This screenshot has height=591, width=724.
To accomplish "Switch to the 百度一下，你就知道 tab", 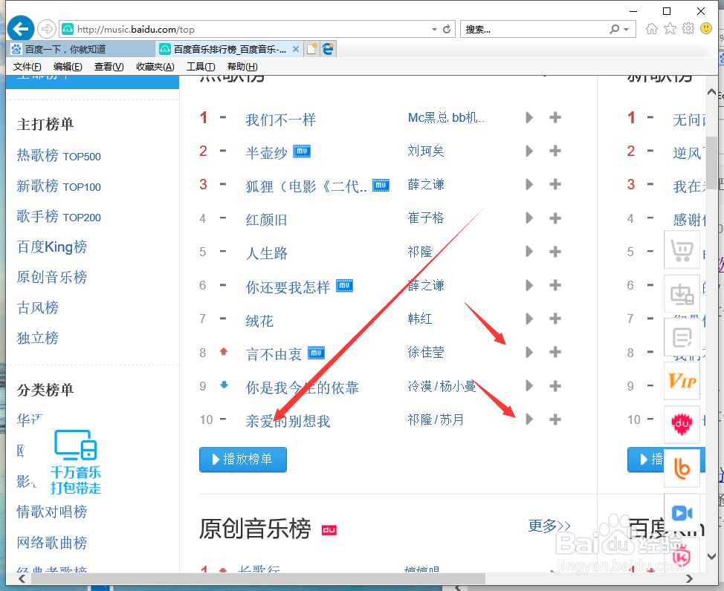I will point(83,49).
